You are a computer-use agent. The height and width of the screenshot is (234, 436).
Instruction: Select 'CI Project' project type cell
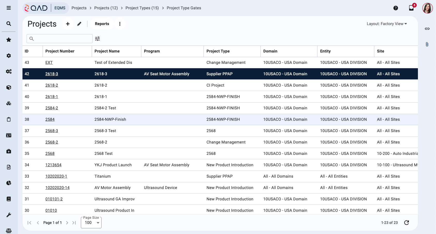(x=232, y=85)
